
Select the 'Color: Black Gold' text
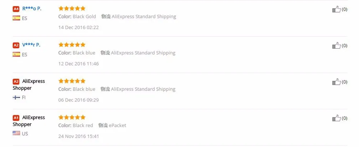[77, 17]
